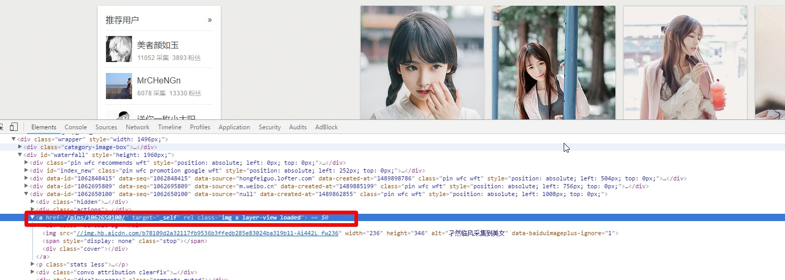Collapse the wrapper div node

click(x=14, y=139)
